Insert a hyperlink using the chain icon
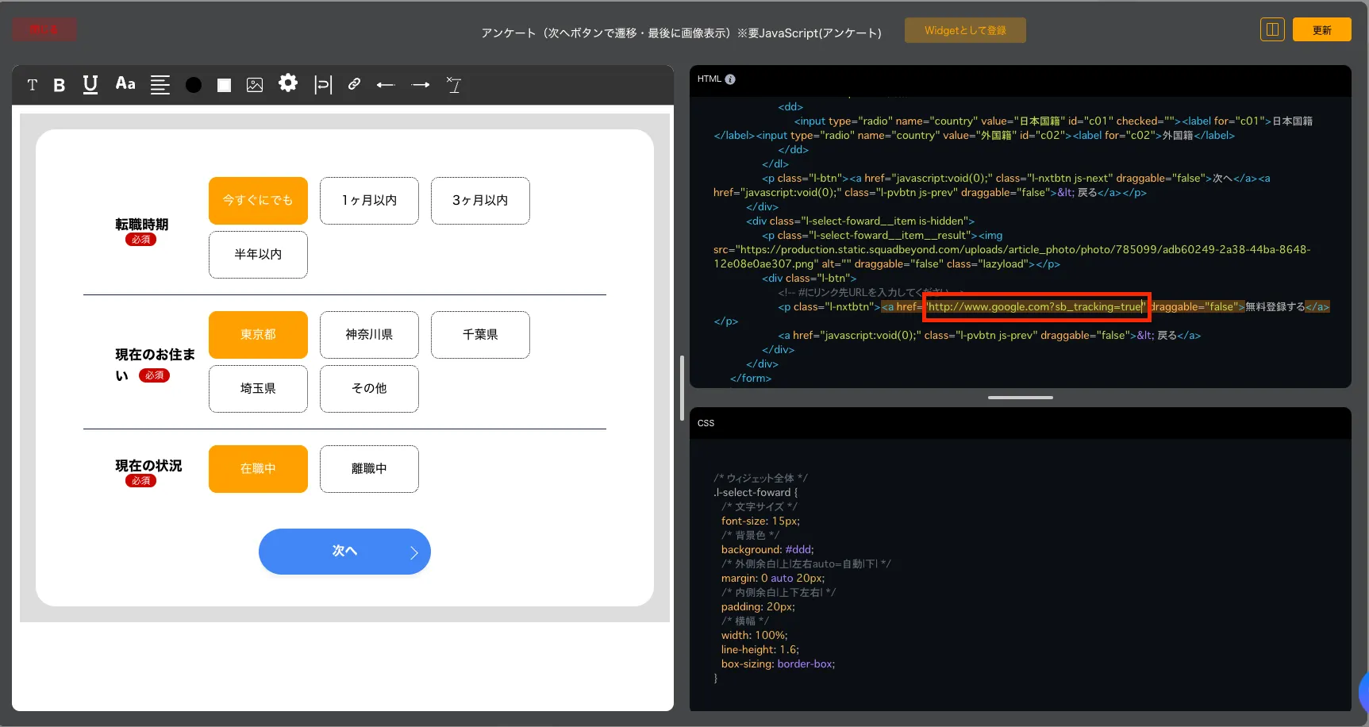The height and width of the screenshot is (727, 1369). coord(355,84)
